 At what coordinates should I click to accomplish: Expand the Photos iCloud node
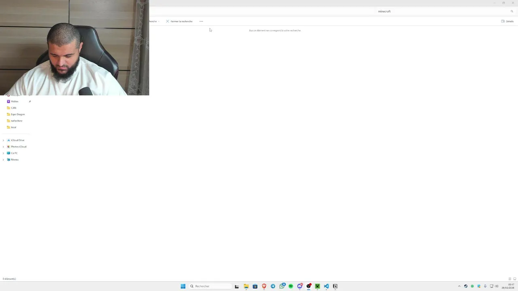point(3,147)
